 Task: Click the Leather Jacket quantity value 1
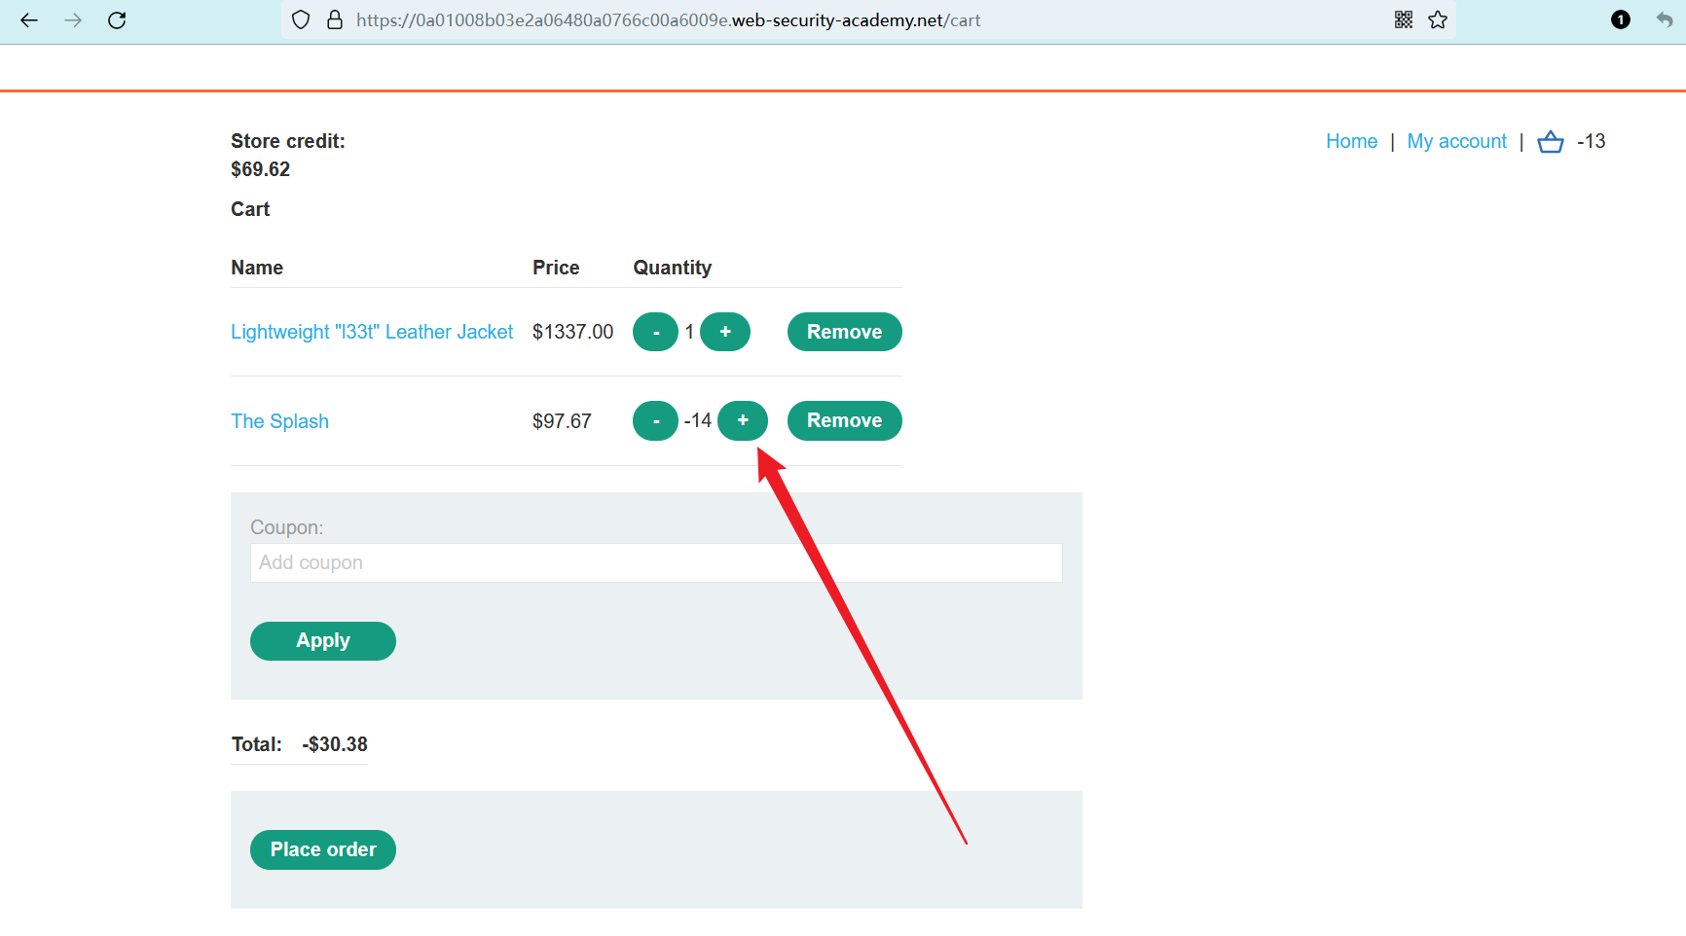(x=689, y=333)
